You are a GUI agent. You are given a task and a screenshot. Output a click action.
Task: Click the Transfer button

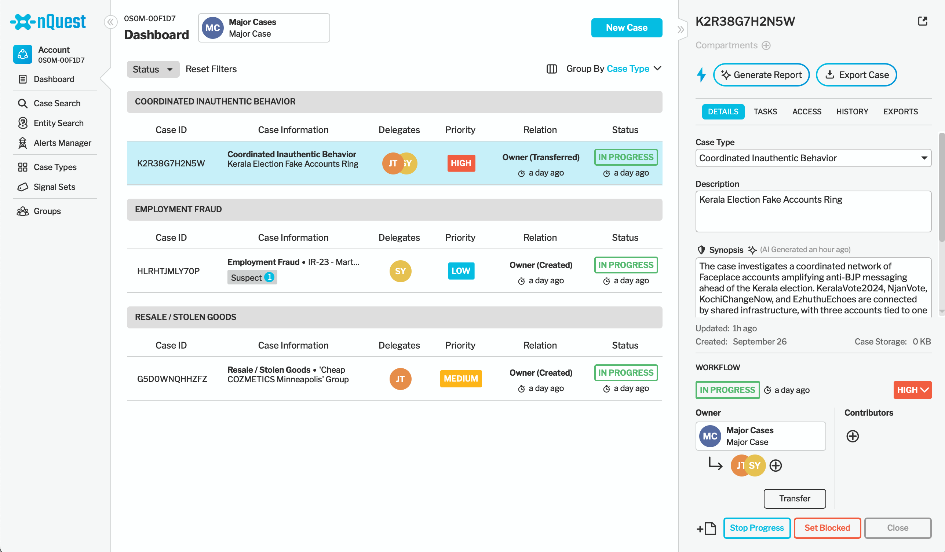794,498
